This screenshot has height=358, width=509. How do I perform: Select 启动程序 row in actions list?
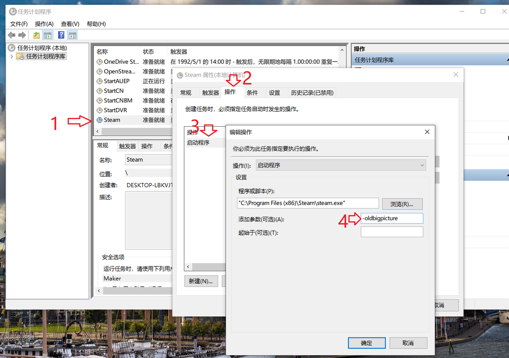tap(205, 143)
